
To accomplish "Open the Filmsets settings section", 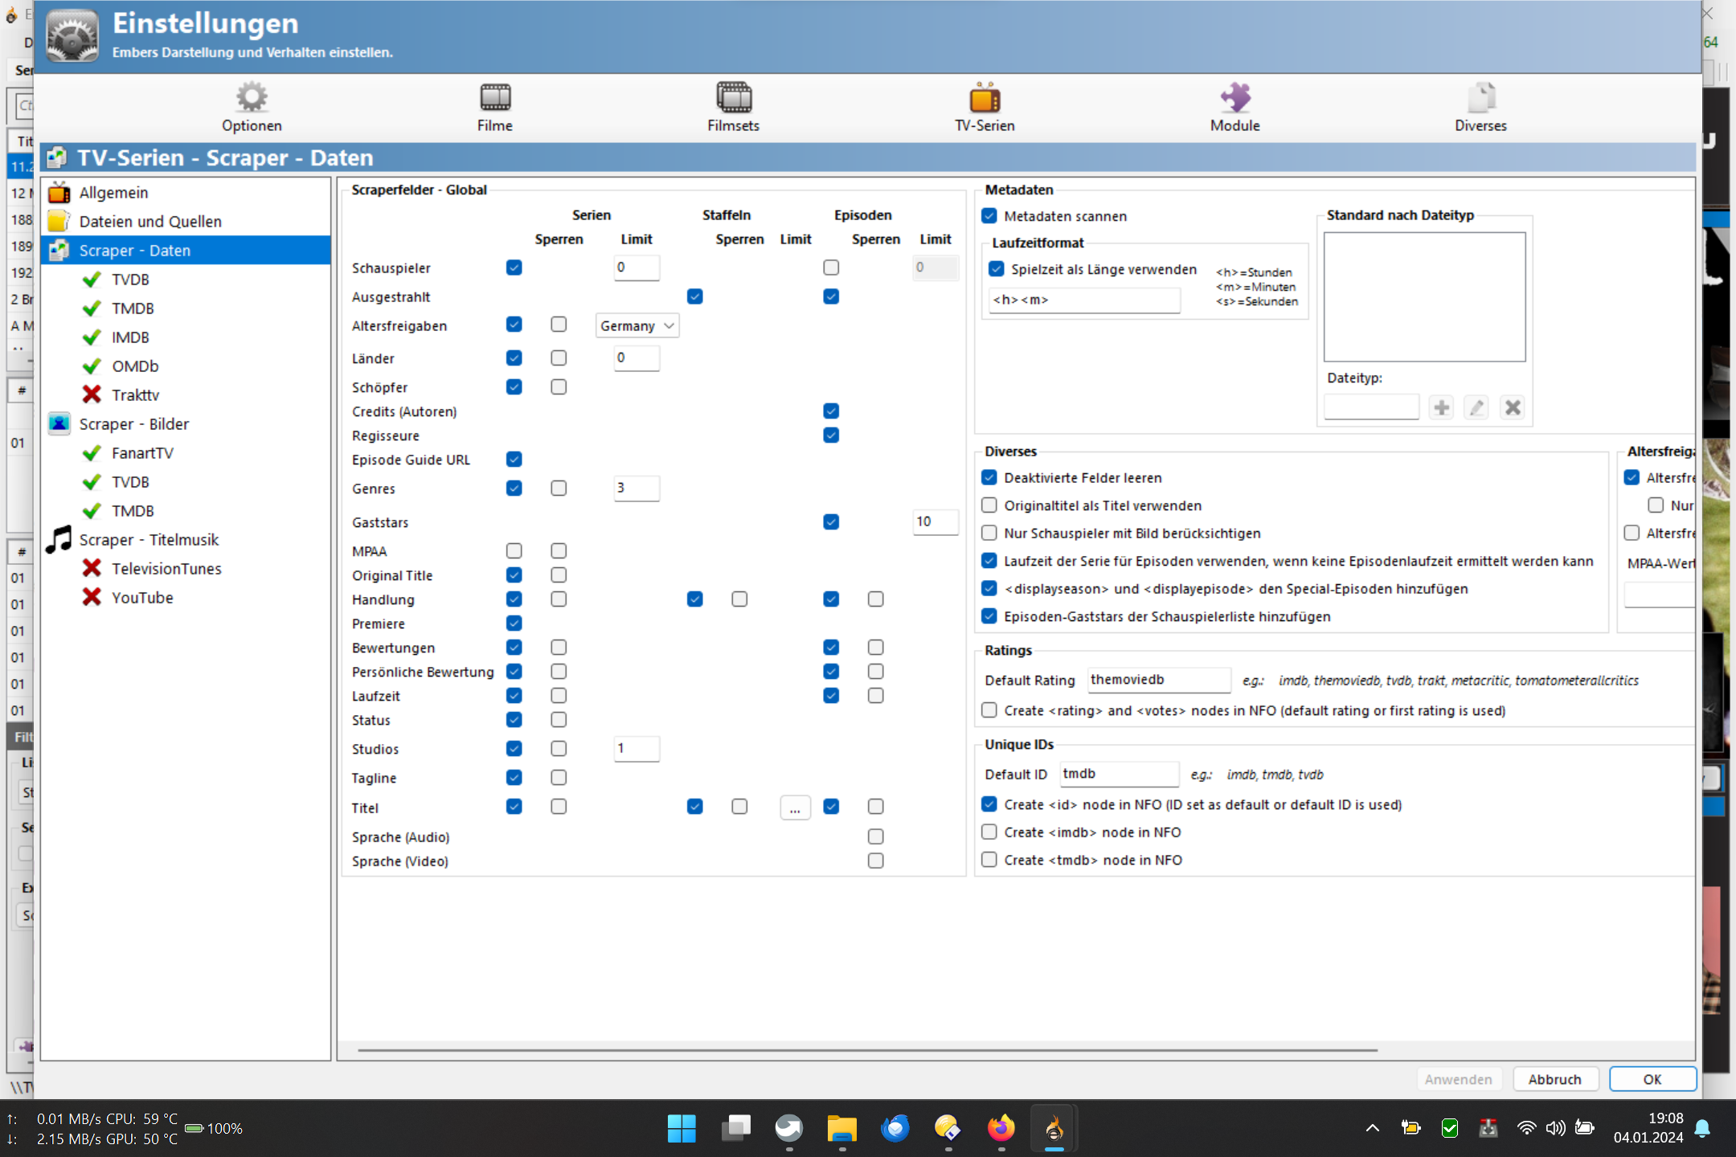I will tap(733, 108).
